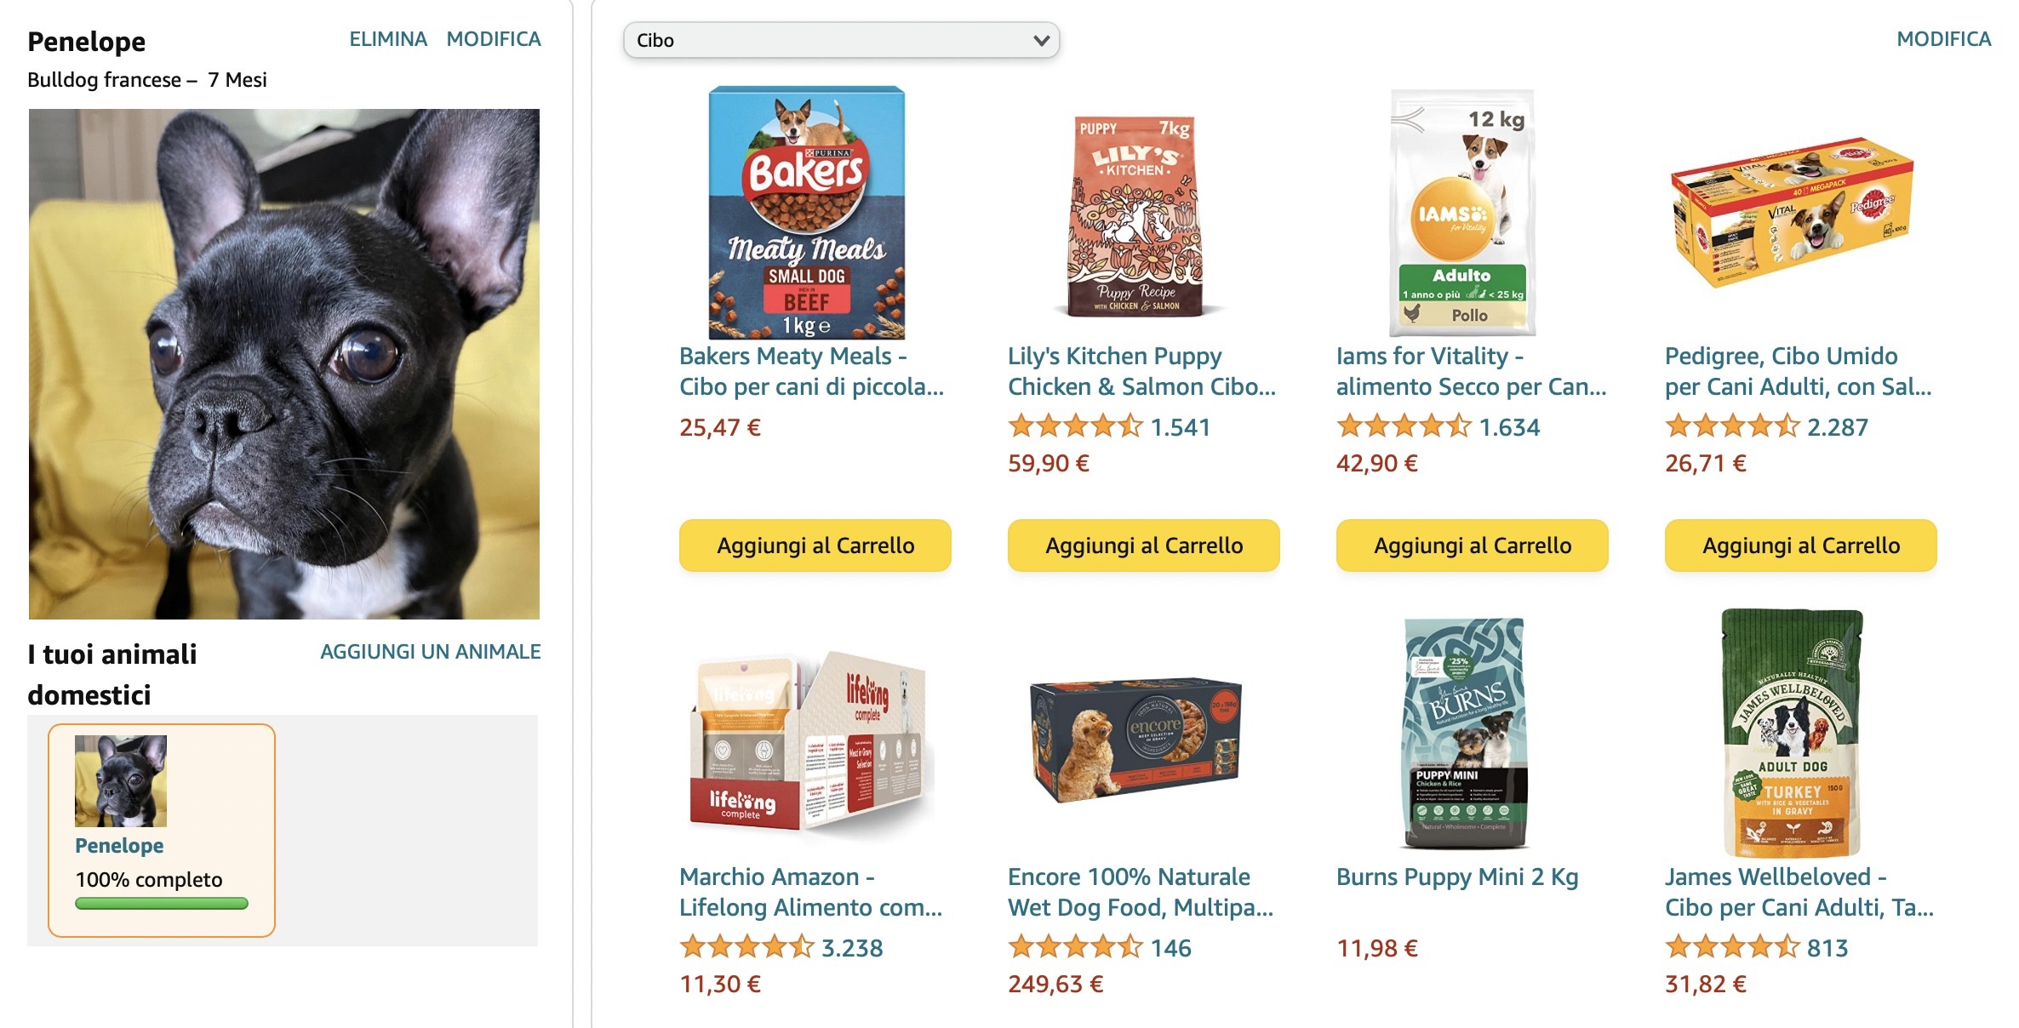Open Lily's Kitchen Puppy bag image
The width and height of the screenshot is (2019, 1028).
(x=1135, y=216)
